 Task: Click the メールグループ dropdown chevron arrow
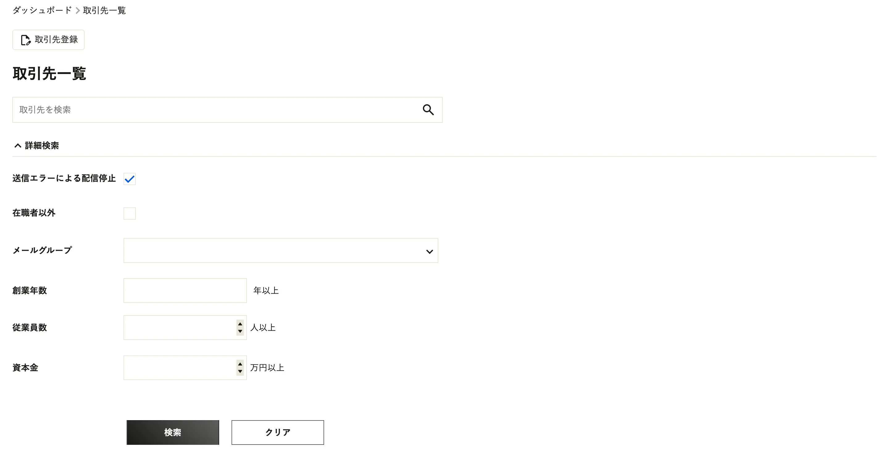(429, 251)
